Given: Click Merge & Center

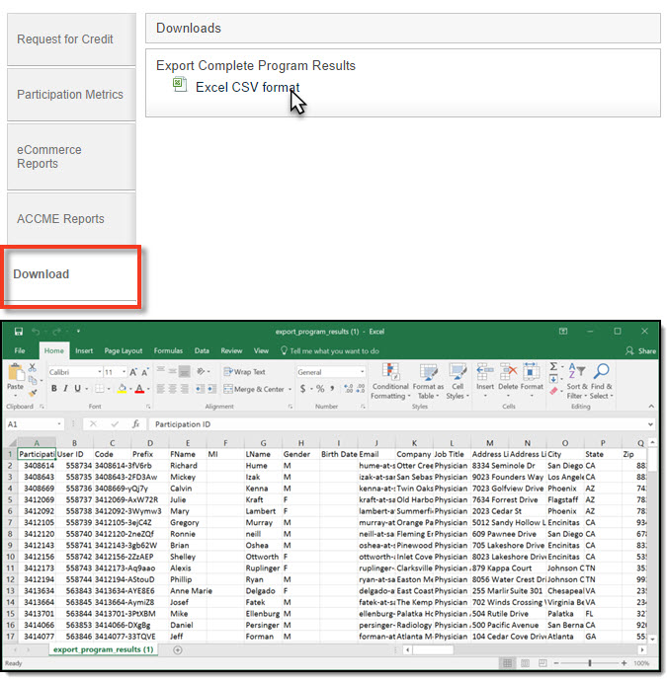Looking at the screenshot, I should point(254,389).
